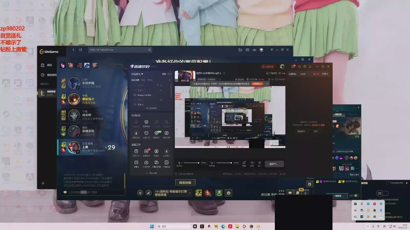410x230 pixels.
Task: Toggle the large switch in the bottom right window
Action: point(382,193)
